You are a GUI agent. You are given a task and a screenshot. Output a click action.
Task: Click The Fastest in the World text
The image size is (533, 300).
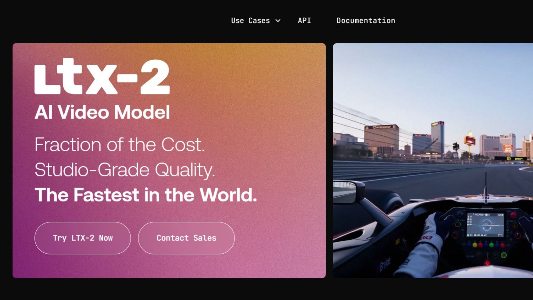pos(146,195)
